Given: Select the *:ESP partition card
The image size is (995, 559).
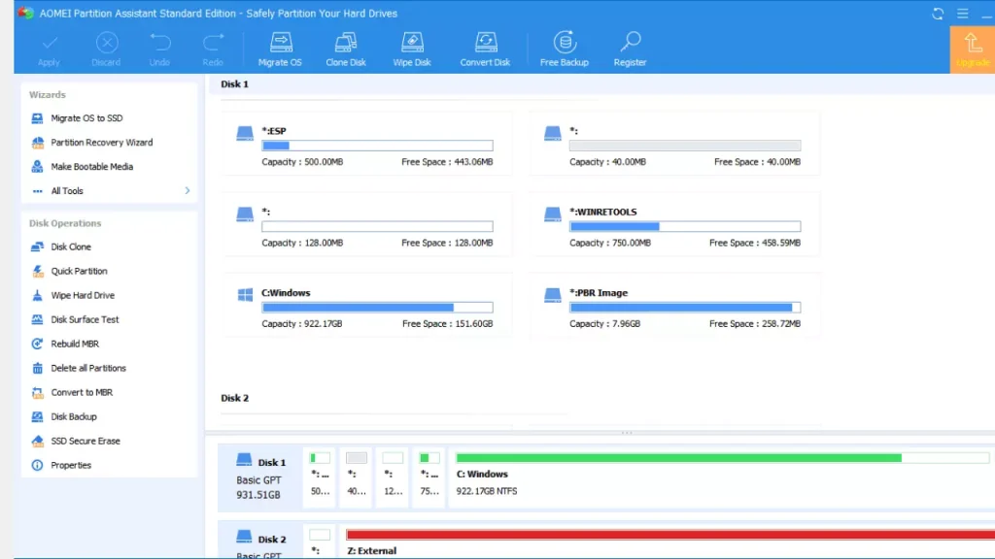Looking at the screenshot, I should (x=366, y=144).
